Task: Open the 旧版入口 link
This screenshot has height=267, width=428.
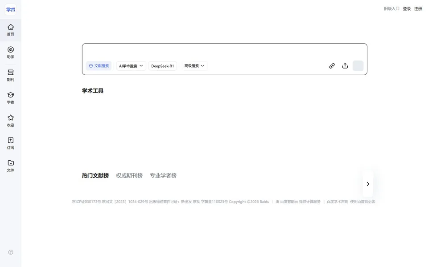Action: coord(391,9)
